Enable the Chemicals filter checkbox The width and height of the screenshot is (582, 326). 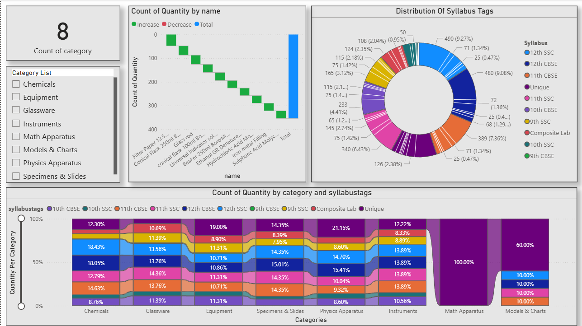click(16, 84)
